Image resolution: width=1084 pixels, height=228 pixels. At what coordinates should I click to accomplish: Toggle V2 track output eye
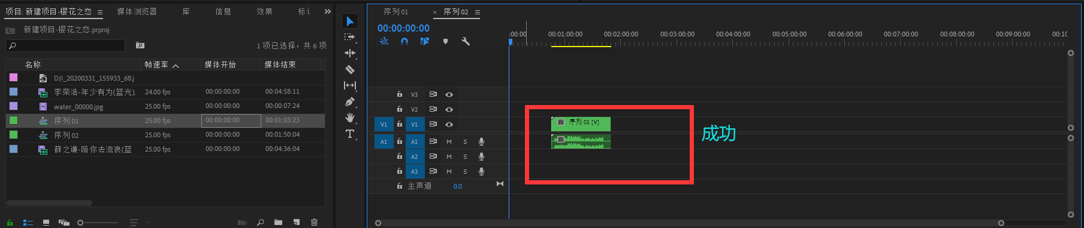click(449, 109)
